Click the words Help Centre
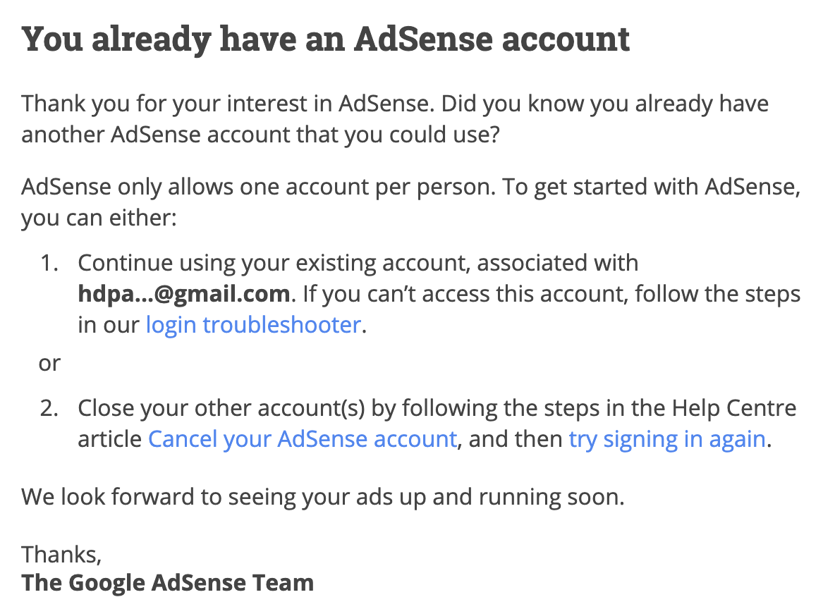 733,408
